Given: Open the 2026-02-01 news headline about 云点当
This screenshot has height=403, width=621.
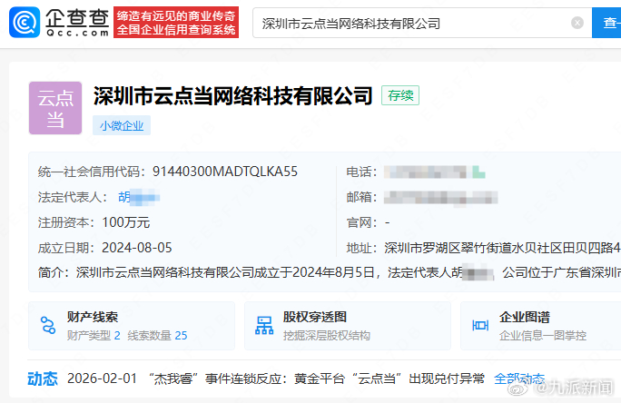Looking at the screenshot, I should (317, 378).
